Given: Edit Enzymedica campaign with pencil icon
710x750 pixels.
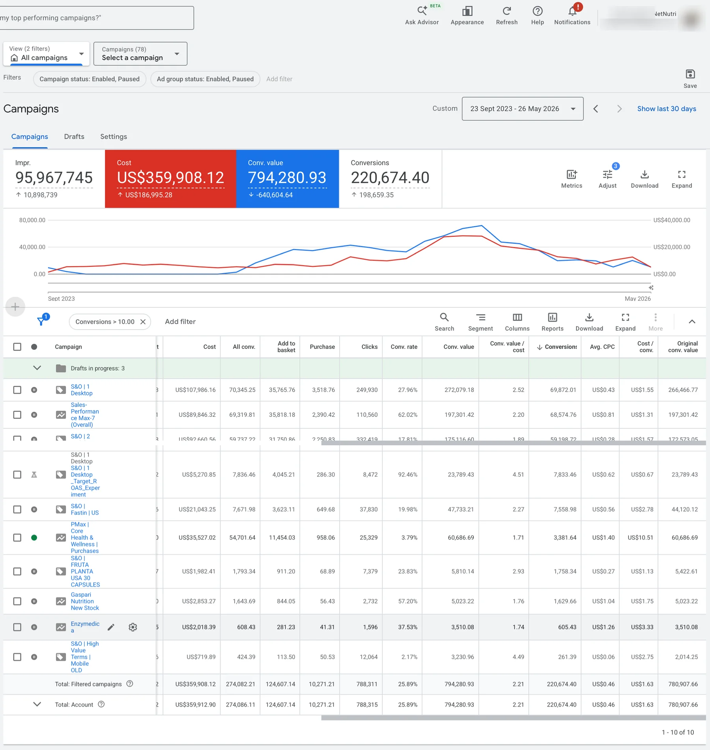Looking at the screenshot, I should tap(111, 627).
